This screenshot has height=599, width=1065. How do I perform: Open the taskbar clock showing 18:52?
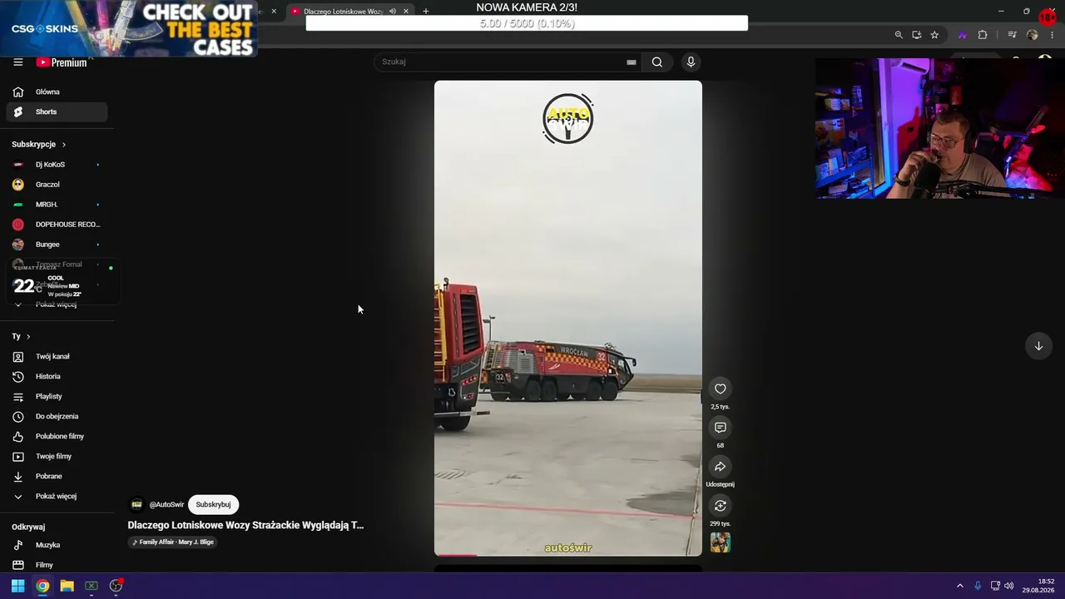coord(1038,586)
